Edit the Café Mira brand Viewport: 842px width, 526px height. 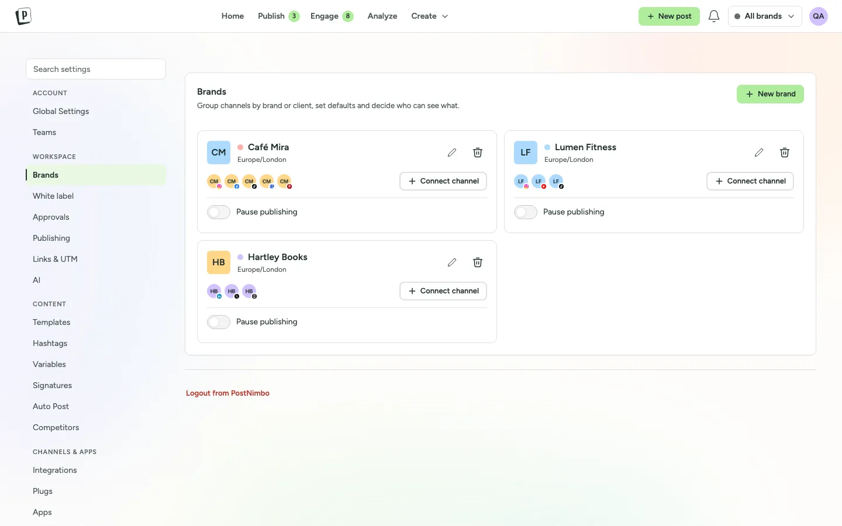tap(452, 153)
